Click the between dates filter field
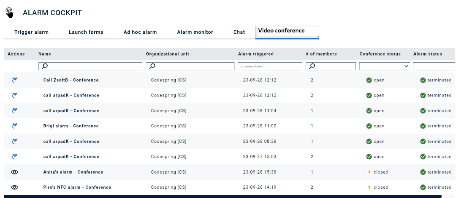 (x=270, y=67)
